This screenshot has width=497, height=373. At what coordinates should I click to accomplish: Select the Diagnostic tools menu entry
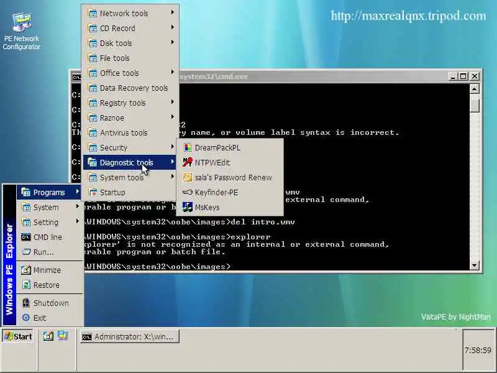130,162
